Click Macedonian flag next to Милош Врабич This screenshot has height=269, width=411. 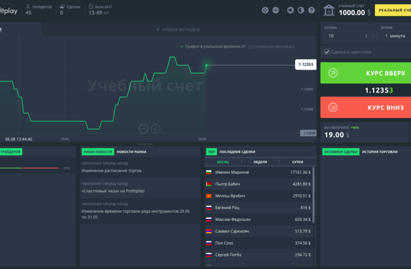click(x=209, y=196)
